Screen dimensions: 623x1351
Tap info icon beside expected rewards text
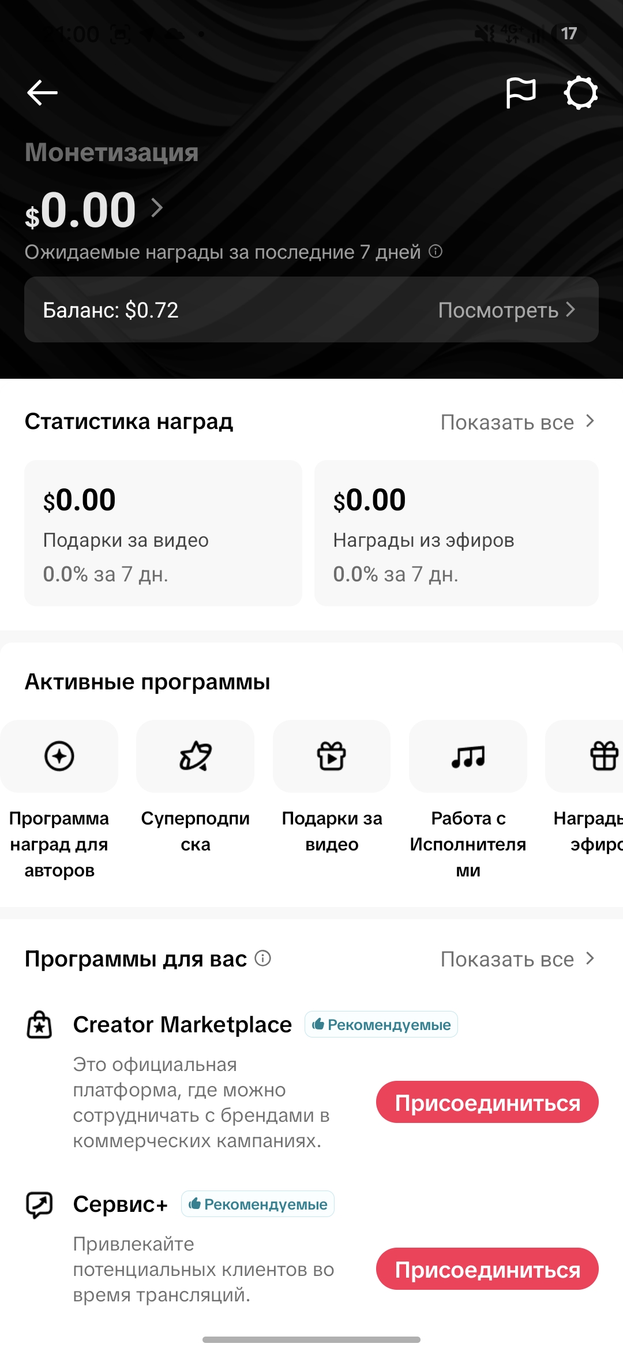click(436, 251)
